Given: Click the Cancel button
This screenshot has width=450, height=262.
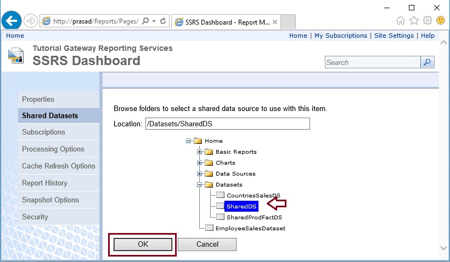Looking at the screenshot, I should point(207,244).
